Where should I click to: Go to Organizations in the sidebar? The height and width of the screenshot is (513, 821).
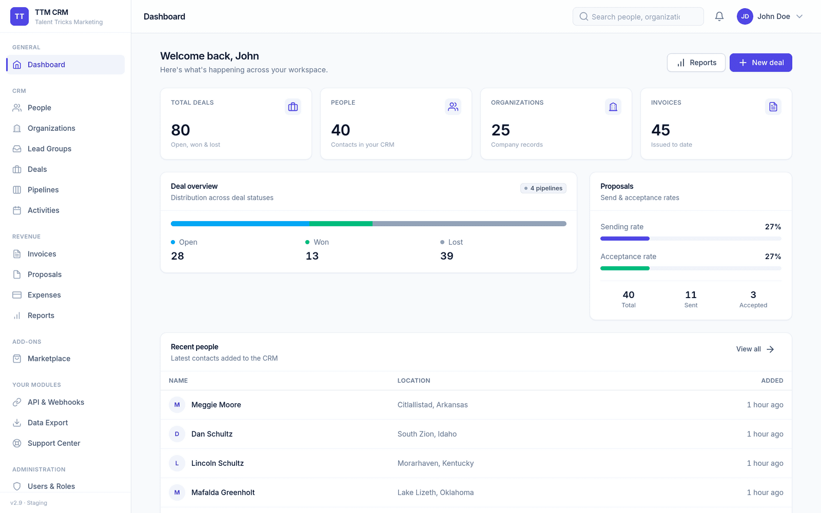point(66,128)
